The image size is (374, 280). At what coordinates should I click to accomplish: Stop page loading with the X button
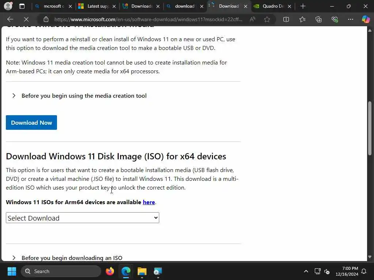click(x=26, y=19)
